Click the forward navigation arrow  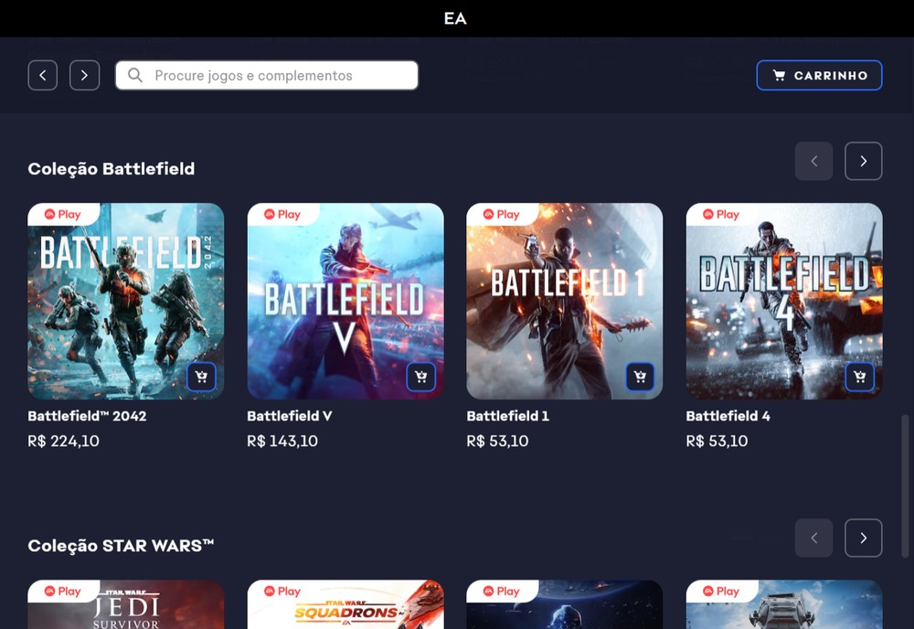(x=84, y=75)
